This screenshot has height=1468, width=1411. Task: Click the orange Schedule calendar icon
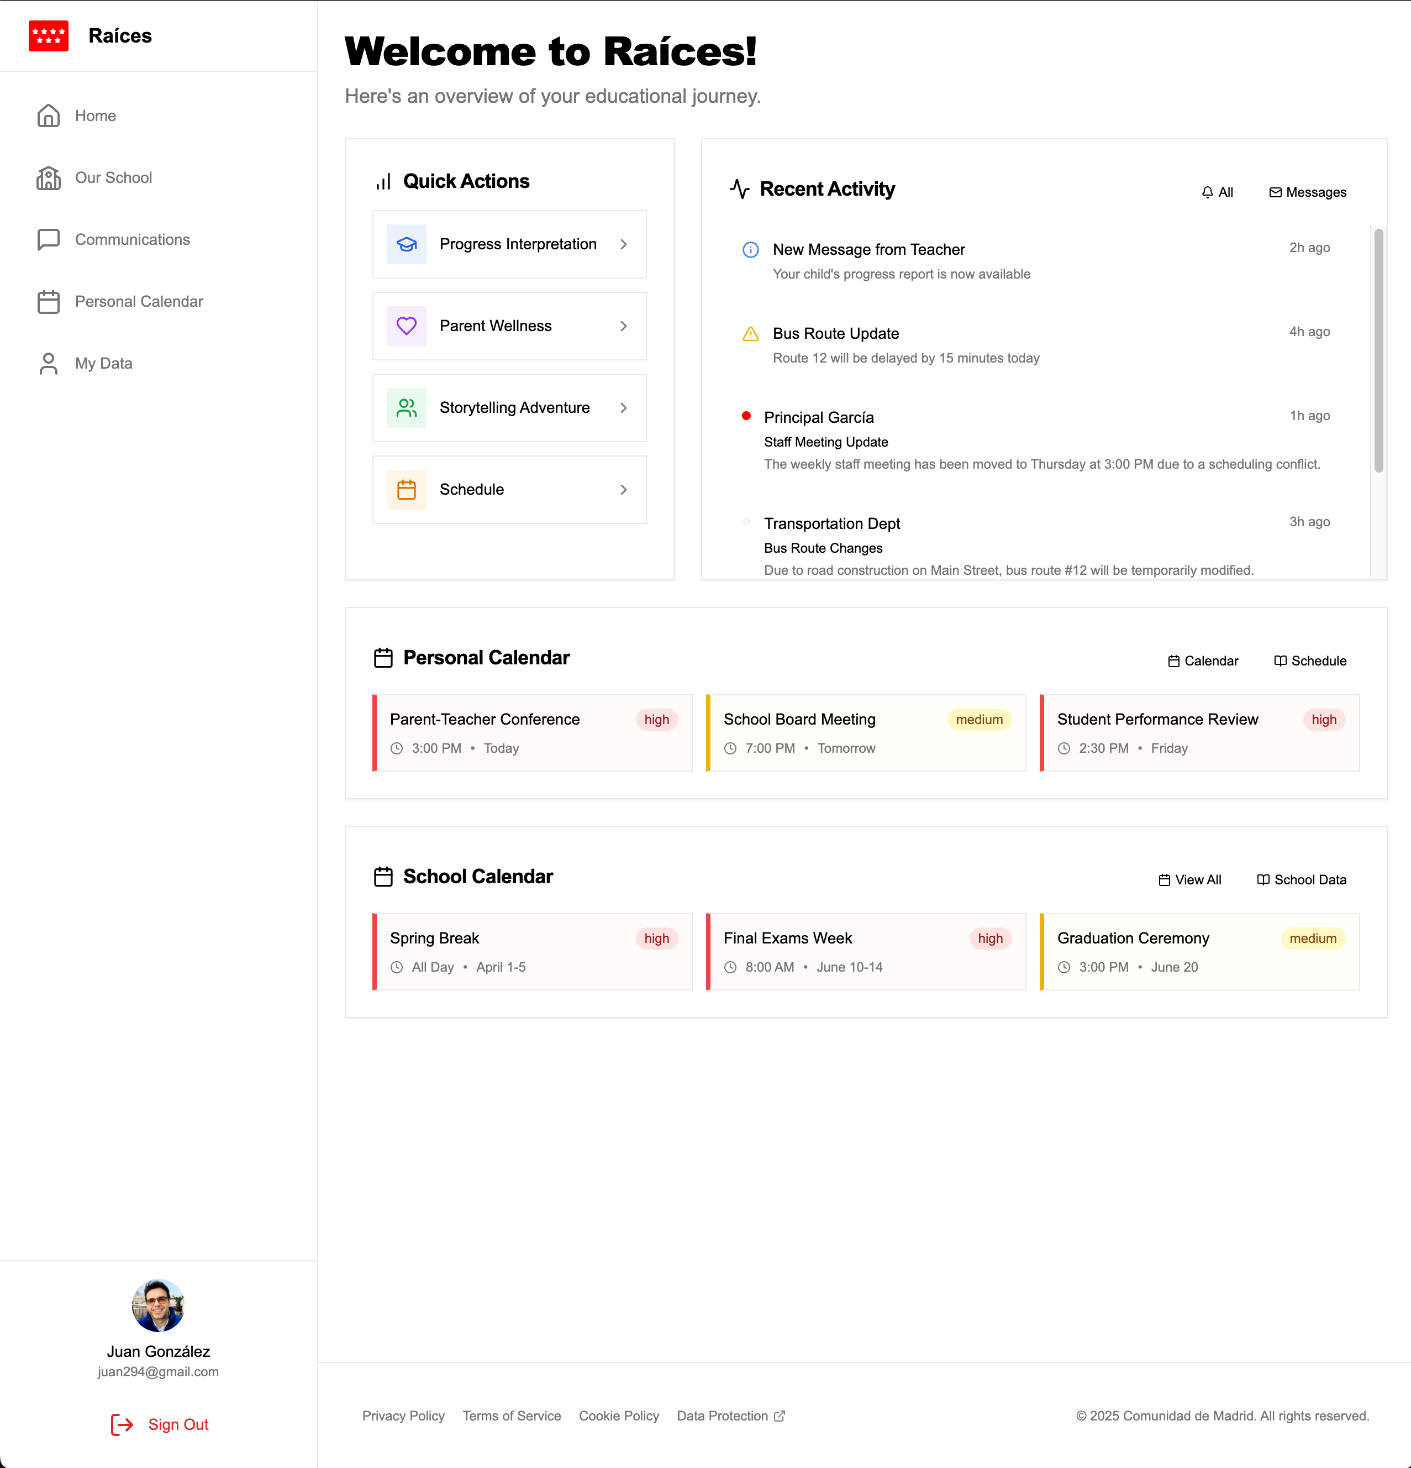tap(407, 490)
